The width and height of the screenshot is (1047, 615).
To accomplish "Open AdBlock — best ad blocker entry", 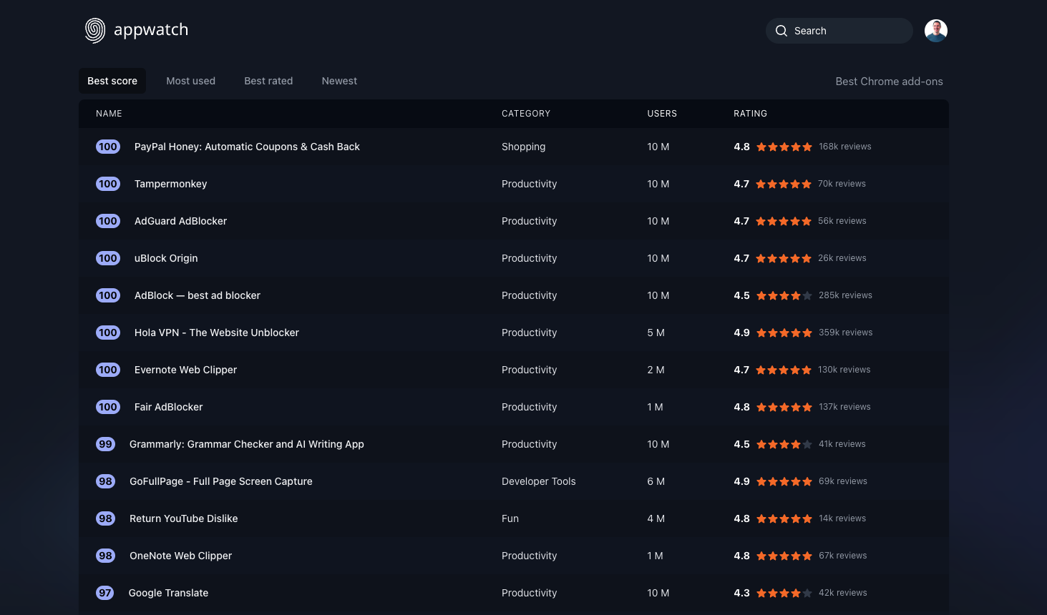I will pyautogui.click(x=198, y=295).
